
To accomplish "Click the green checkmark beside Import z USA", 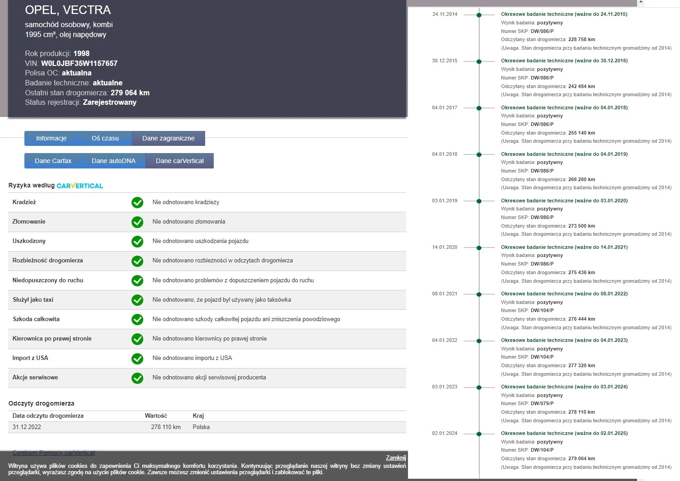I will point(137,358).
